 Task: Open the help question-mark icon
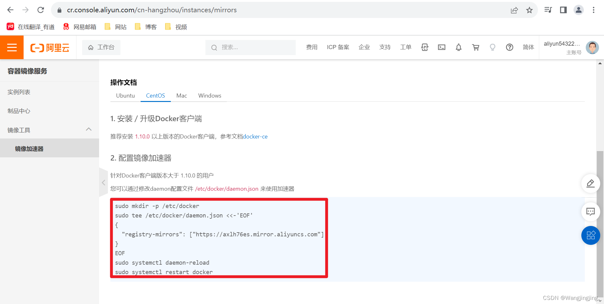click(510, 47)
